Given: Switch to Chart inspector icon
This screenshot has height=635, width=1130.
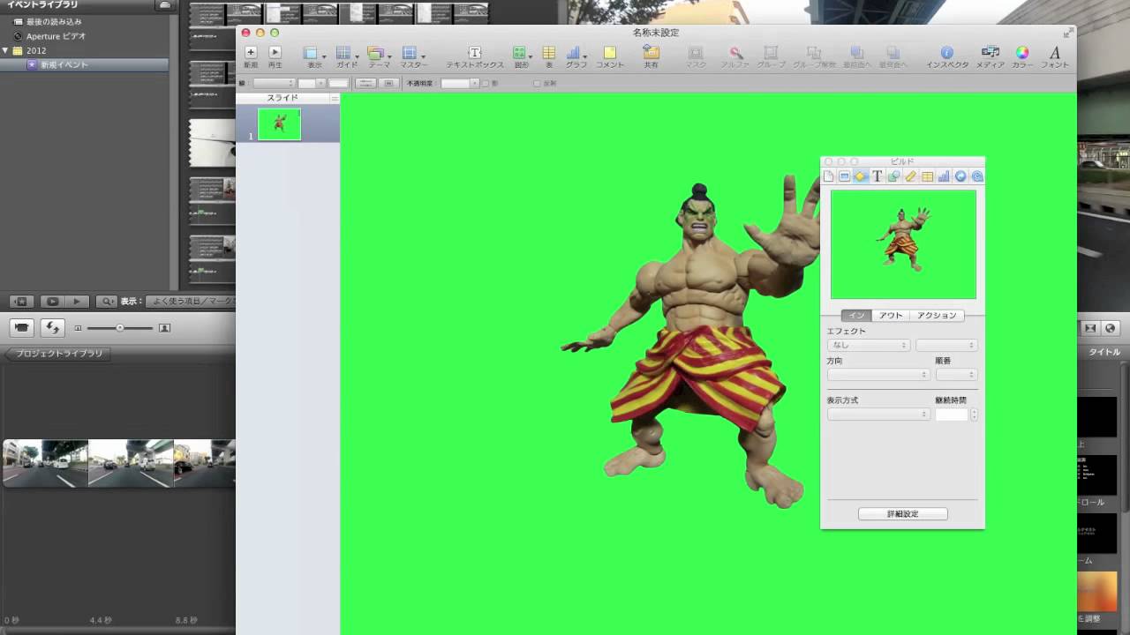Looking at the screenshot, I should point(944,176).
